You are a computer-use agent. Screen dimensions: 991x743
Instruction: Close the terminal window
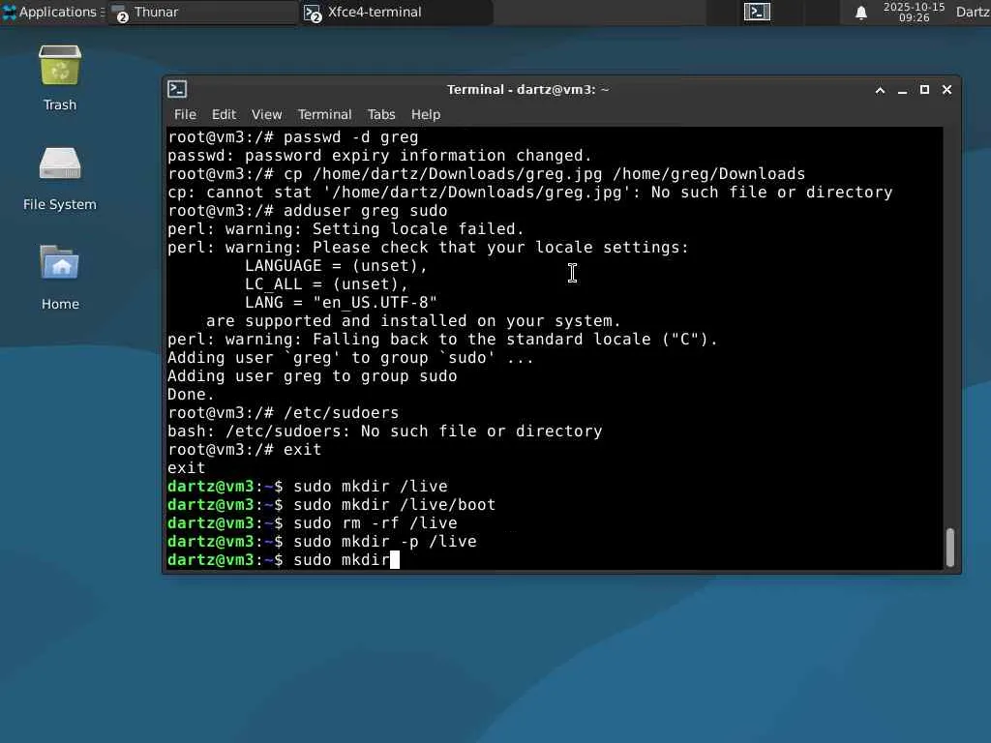coord(946,90)
